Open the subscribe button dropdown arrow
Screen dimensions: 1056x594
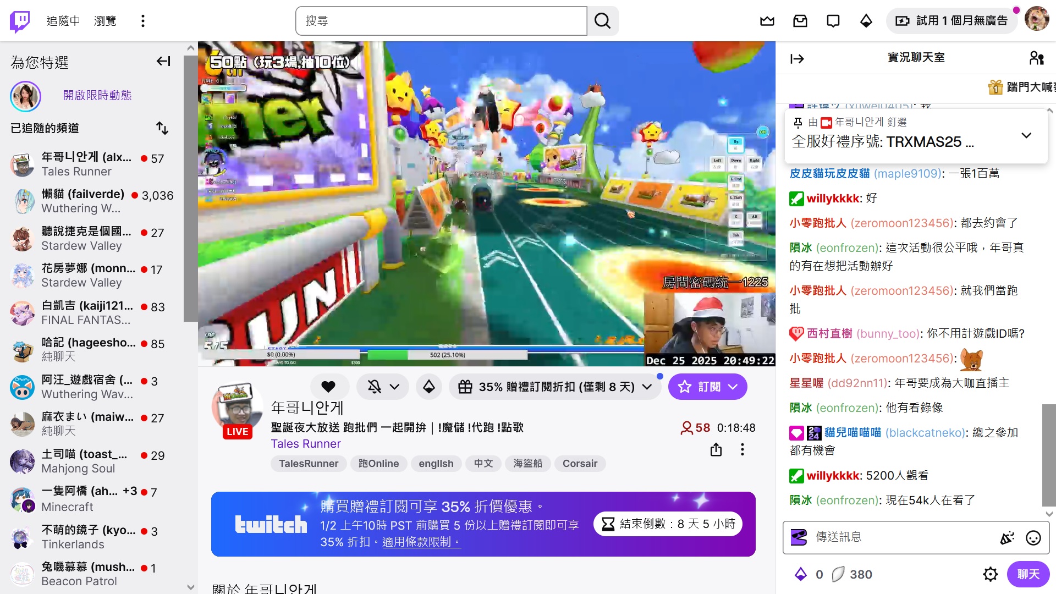(732, 387)
